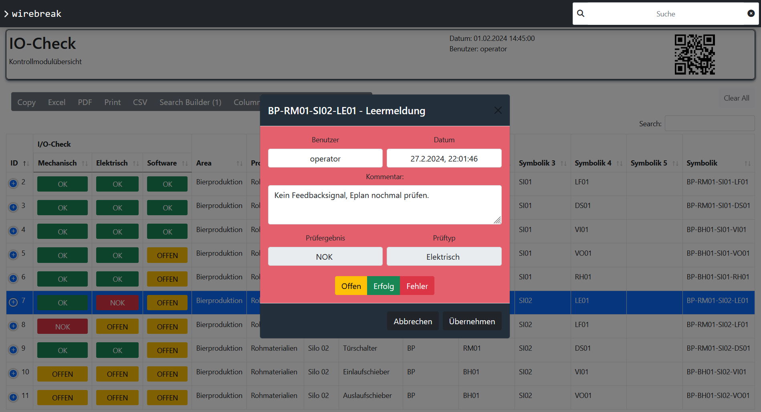The image size is (761, 412).
Task: Click the Print button
Action: (112, 102)
